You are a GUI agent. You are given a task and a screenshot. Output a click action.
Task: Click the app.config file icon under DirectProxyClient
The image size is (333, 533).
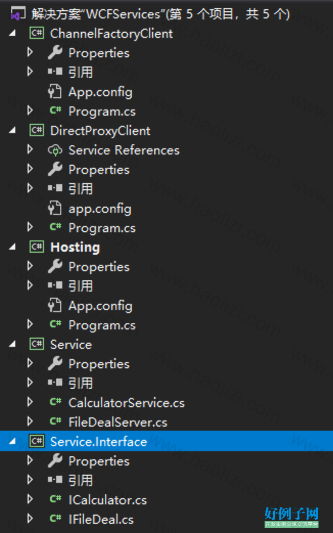(x=55, y=208)
